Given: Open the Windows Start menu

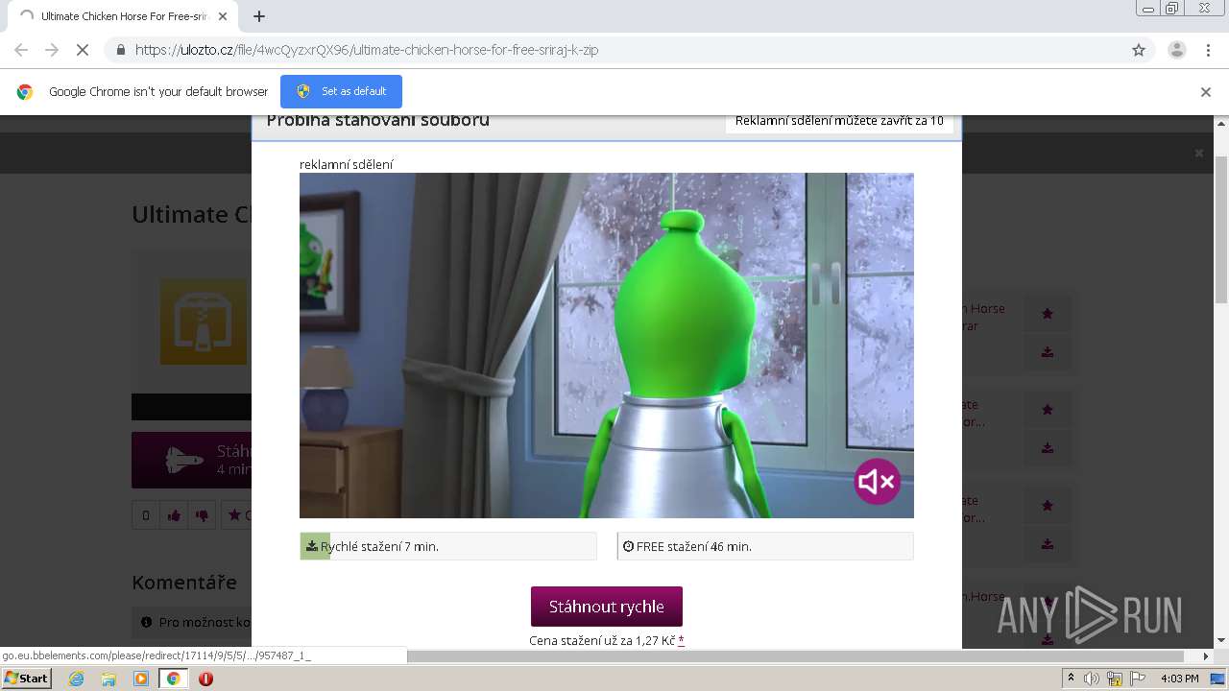Looking at the screenshot, I should point(26,678).
